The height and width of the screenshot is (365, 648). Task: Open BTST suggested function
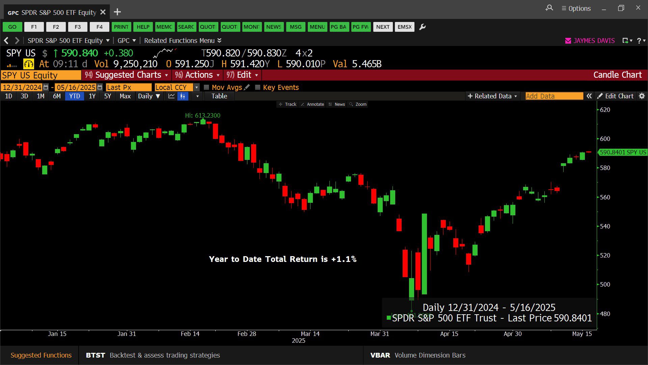153,355
